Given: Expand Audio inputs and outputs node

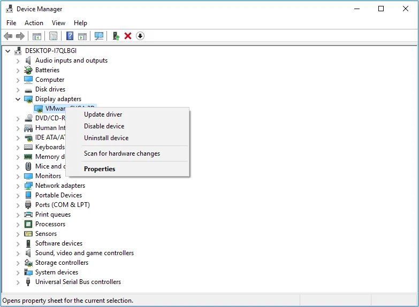Looking at the screenshot, I should (x=18, y=61).
